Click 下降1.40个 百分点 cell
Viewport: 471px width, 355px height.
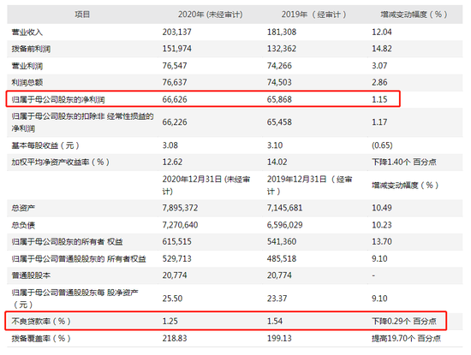404,162
